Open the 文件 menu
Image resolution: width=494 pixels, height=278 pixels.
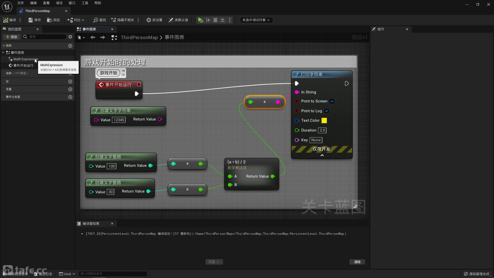21,3
